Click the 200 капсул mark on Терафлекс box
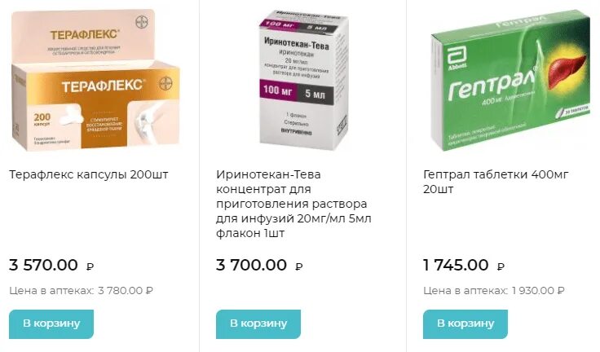600x352 pixels. 42,119
